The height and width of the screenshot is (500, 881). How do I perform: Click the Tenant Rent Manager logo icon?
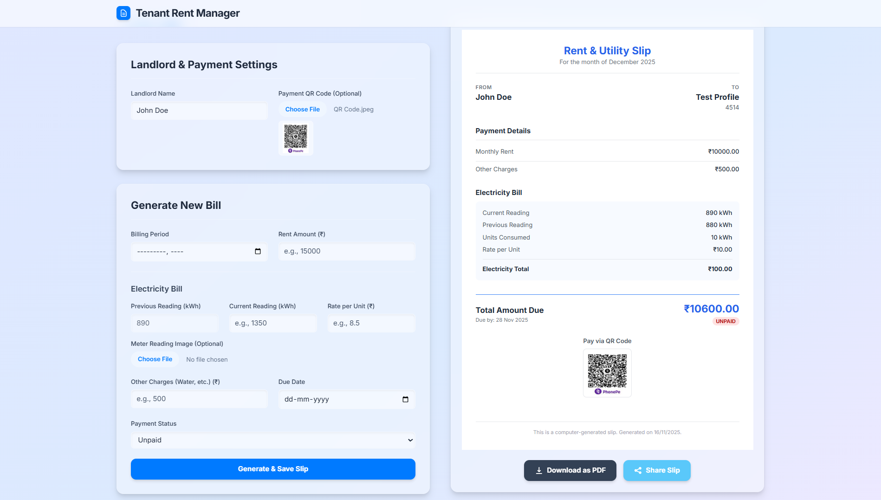[x=123, y=13]
